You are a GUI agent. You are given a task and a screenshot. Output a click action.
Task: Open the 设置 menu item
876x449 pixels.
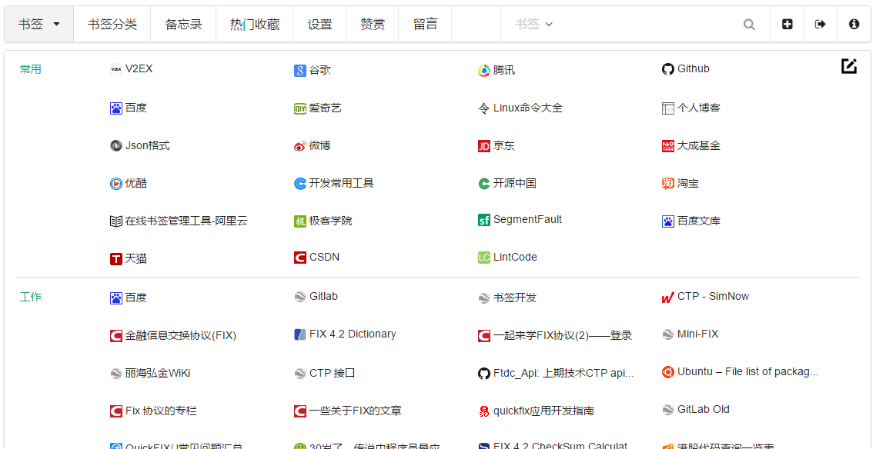pos(319,25)
